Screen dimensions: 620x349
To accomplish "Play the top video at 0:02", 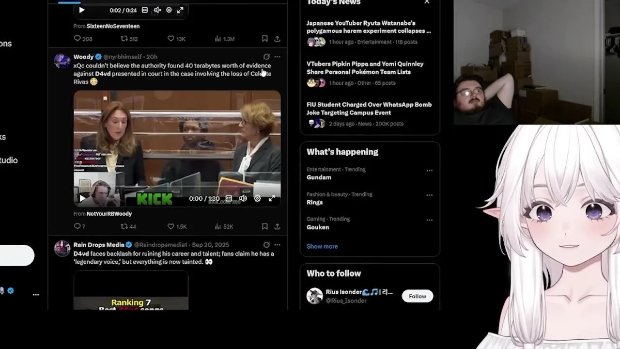I will tap(81, 10).
